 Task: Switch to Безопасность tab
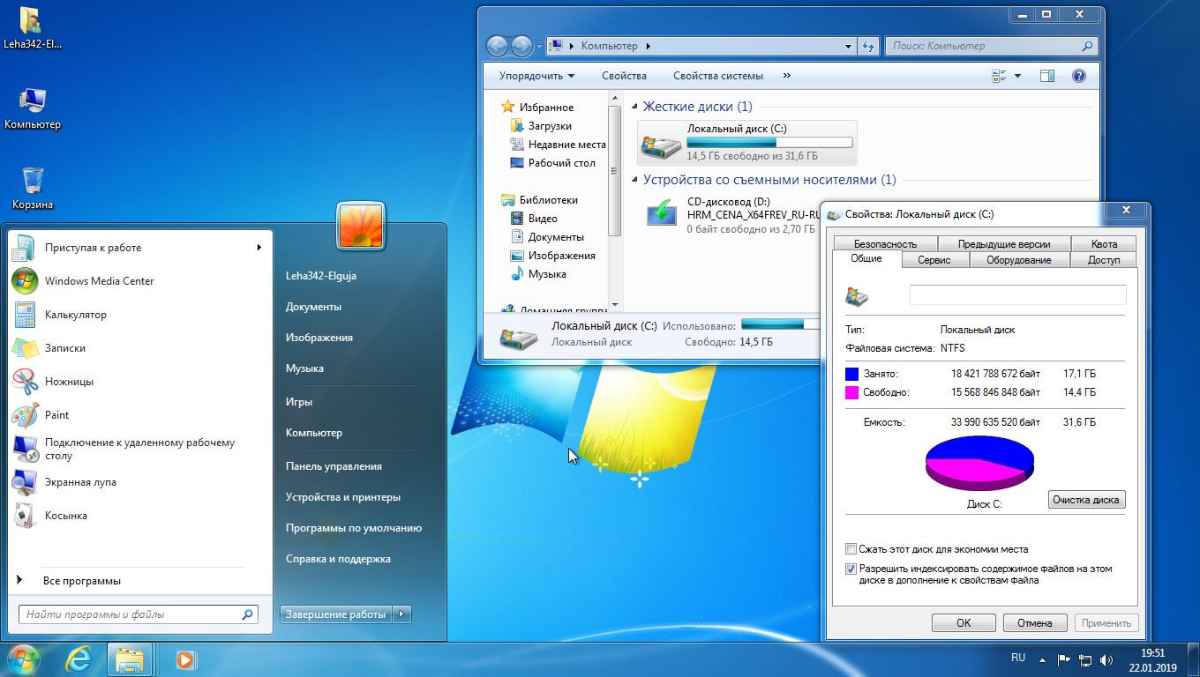coord(885,244)
